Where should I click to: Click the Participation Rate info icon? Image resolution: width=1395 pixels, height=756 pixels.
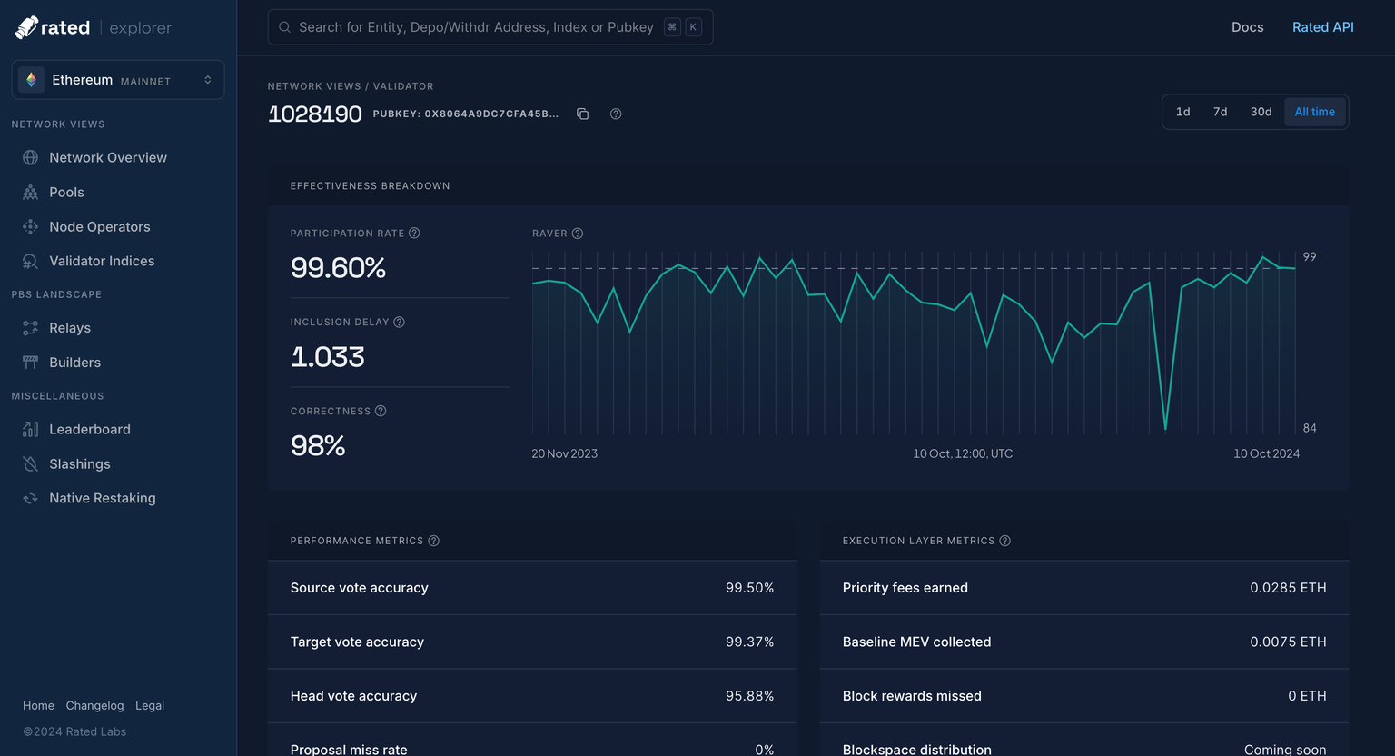(x=414, y=233)
